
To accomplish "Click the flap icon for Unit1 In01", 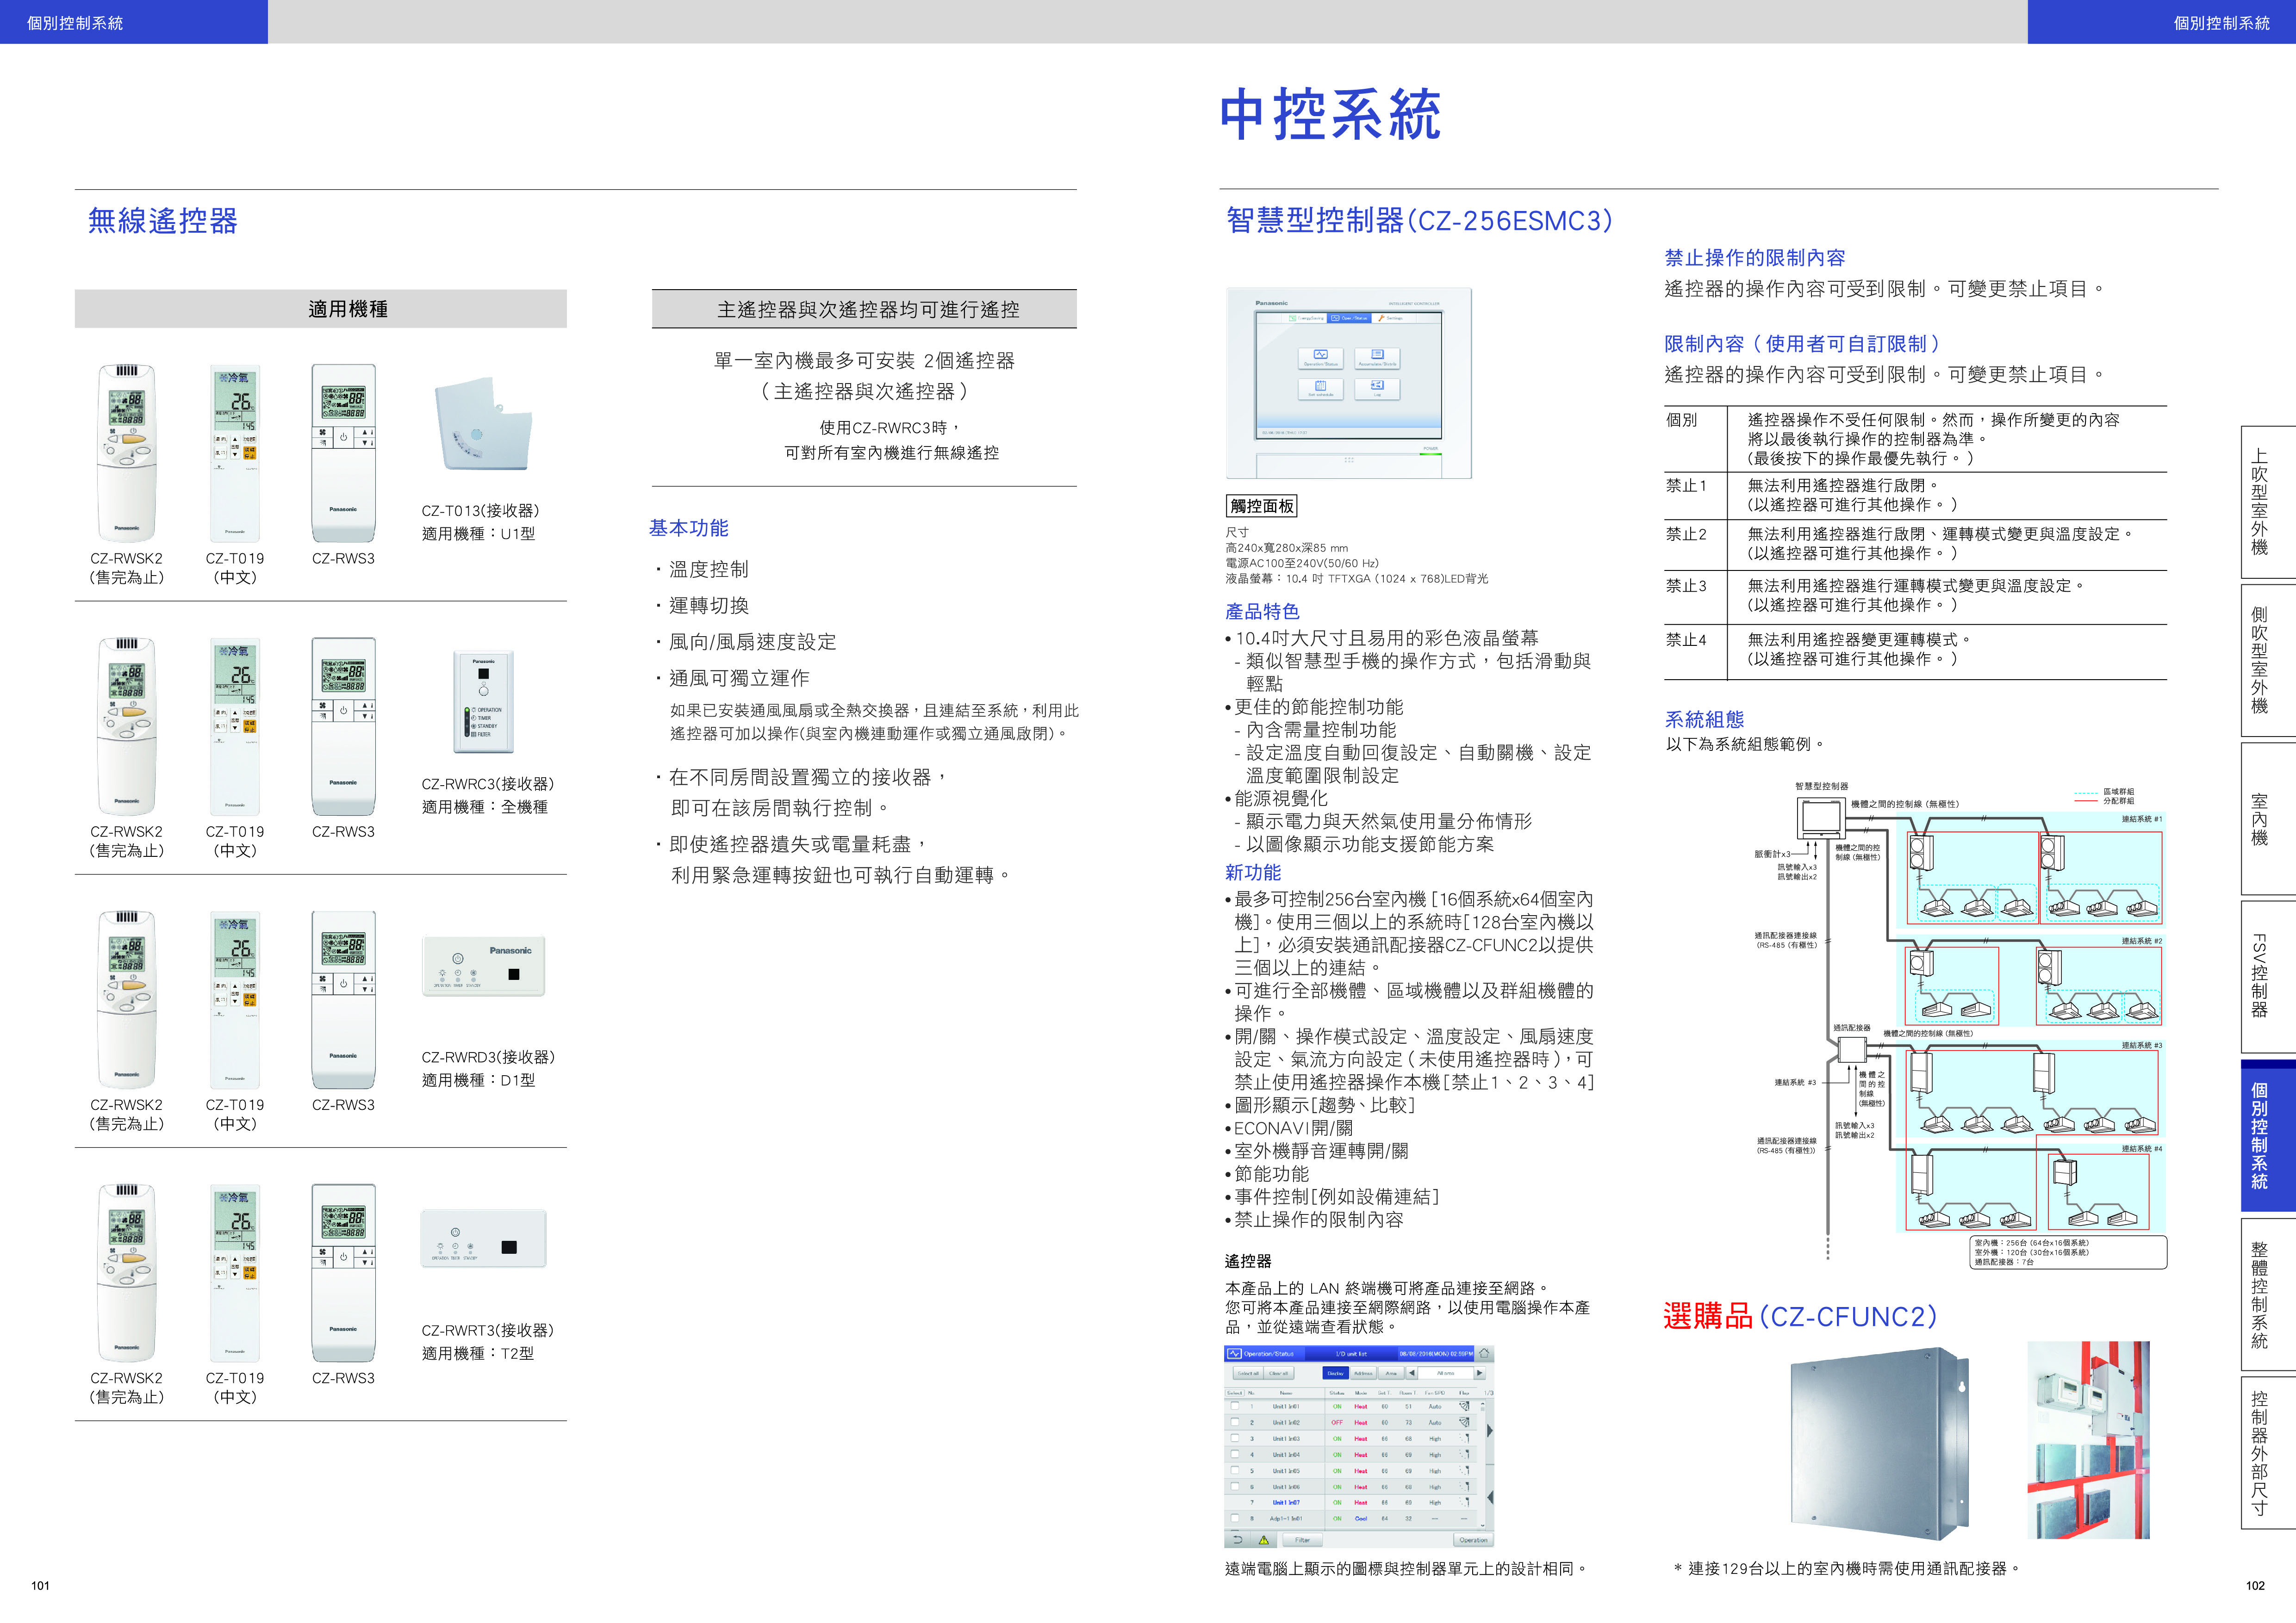I will (1464, 1406).
